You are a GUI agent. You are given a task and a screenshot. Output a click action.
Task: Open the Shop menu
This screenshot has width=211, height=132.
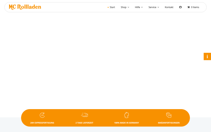coord(123,7)
